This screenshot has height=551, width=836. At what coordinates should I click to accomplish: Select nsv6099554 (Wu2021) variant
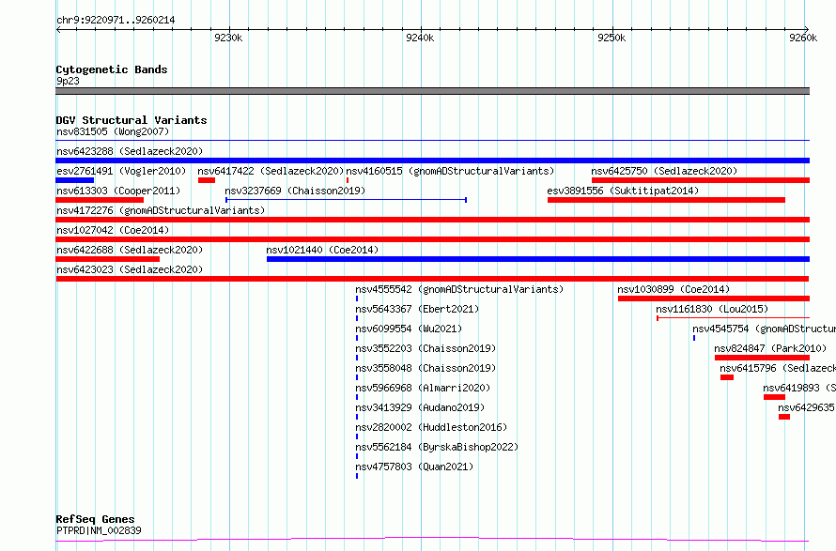[409, 329]
